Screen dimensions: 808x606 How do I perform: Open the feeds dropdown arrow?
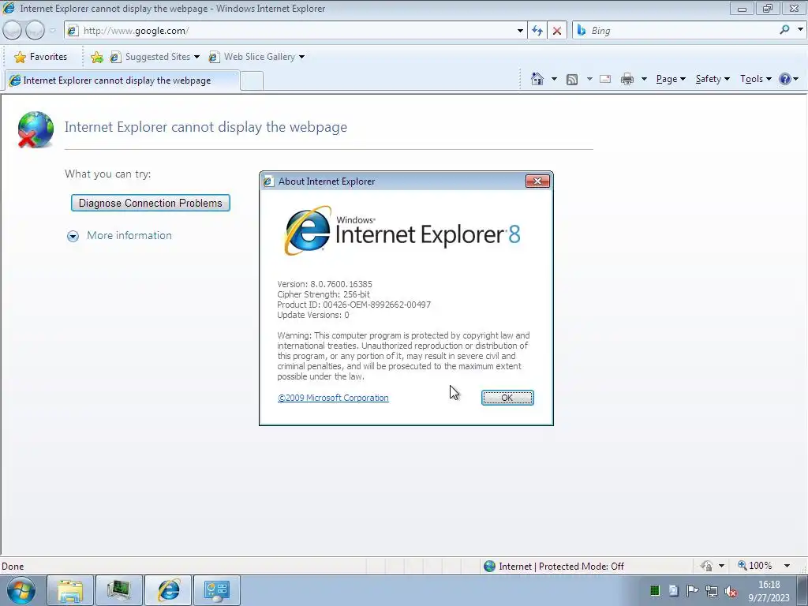point(589,79)
